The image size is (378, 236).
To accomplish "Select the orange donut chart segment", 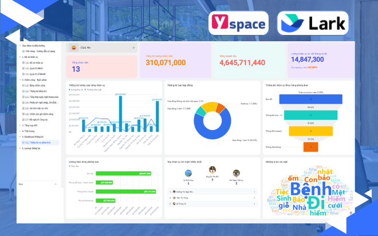I will pos(220,108).
